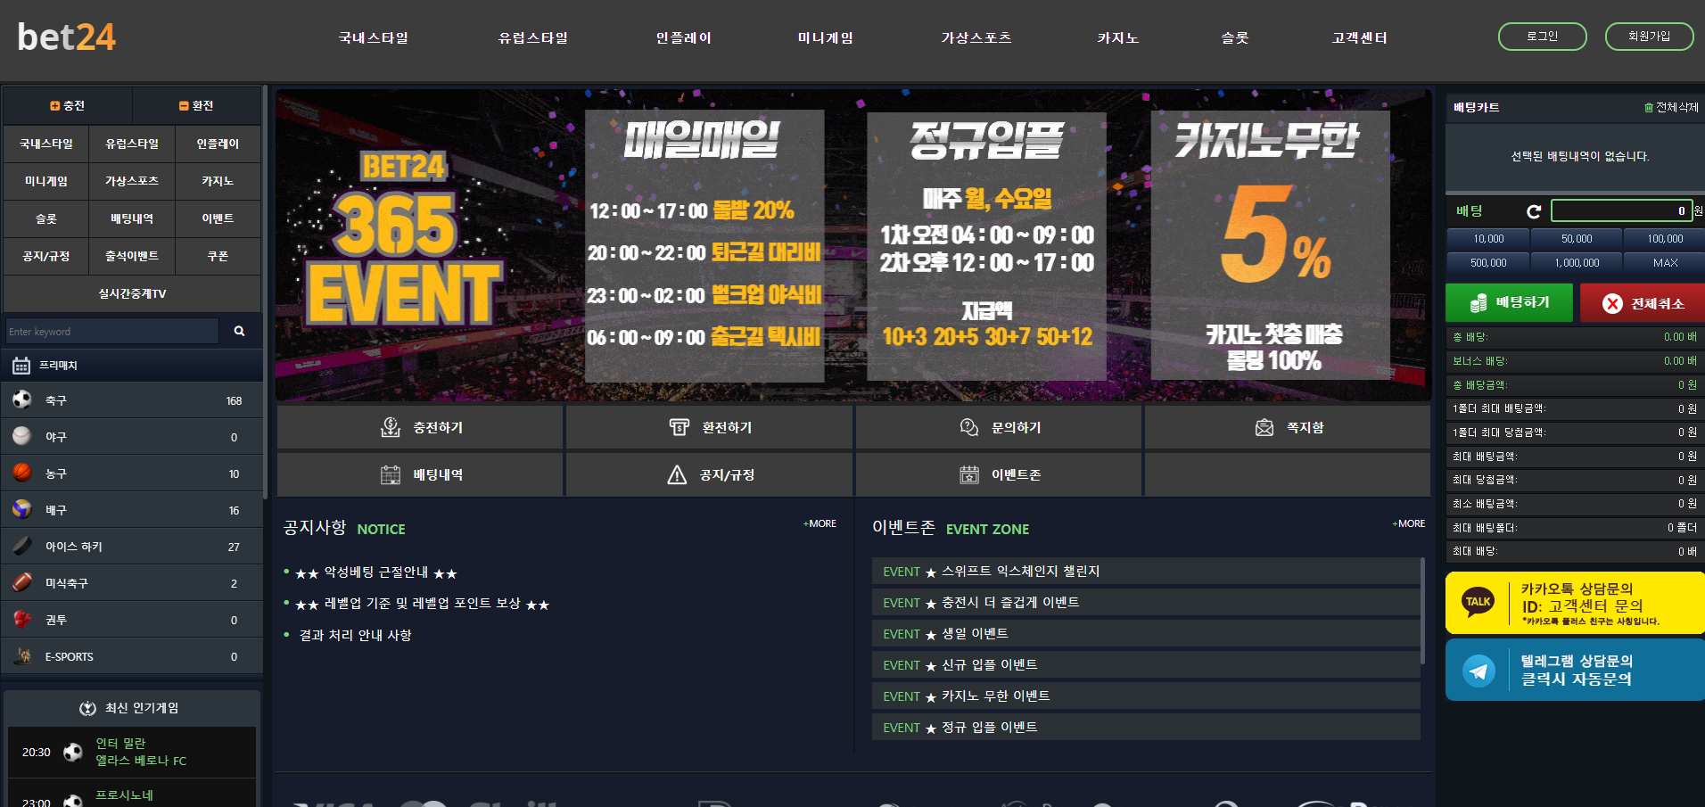Open +MORE link for 이벤트존
This screenshot has height=807, width=1705.
(1408, 523)
